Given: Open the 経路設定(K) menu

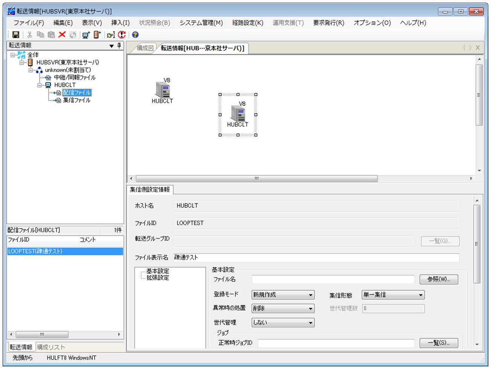Looking at the screenshot, I should pyautogui.click(x=248, y=23).
